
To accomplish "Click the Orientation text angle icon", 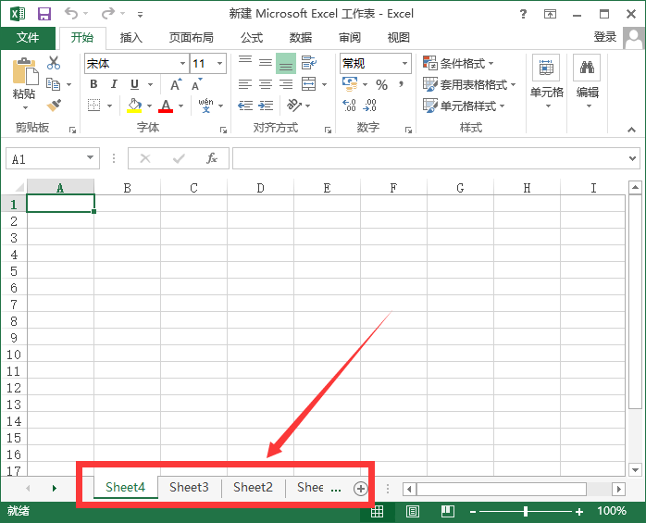I will [294, 106].
